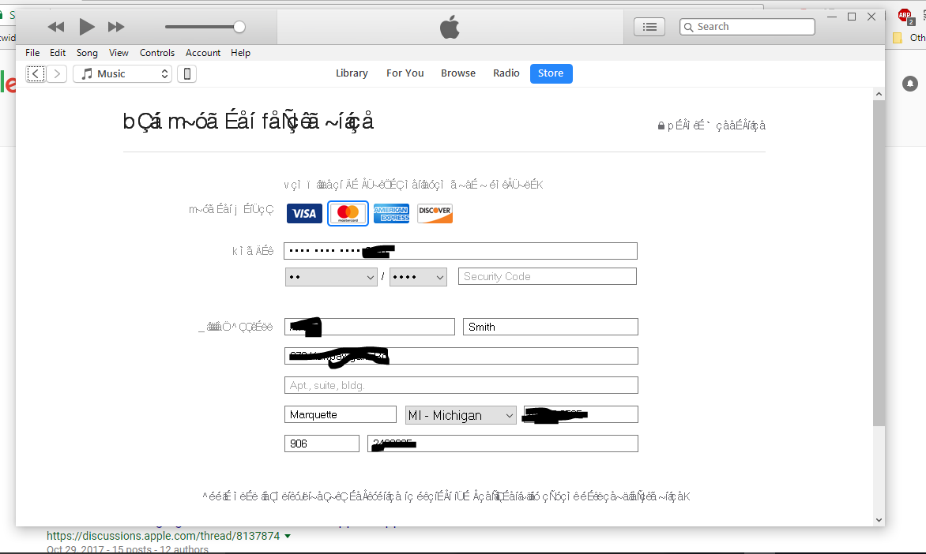Adjust the volume slider knob
Image resolution: width=926 pixels, height=554 pixels.
(239, 27)
